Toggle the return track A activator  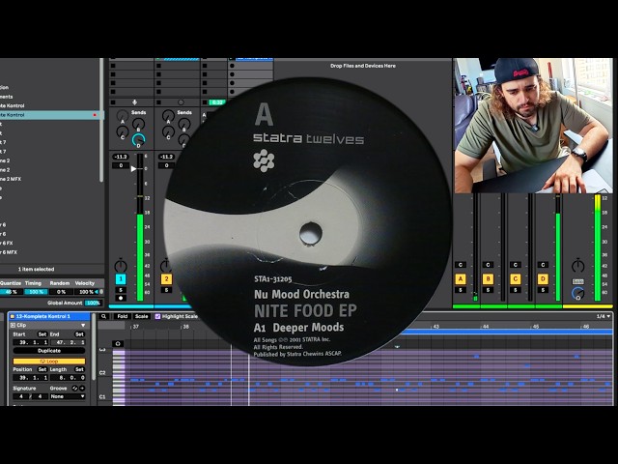click(460, 279)
